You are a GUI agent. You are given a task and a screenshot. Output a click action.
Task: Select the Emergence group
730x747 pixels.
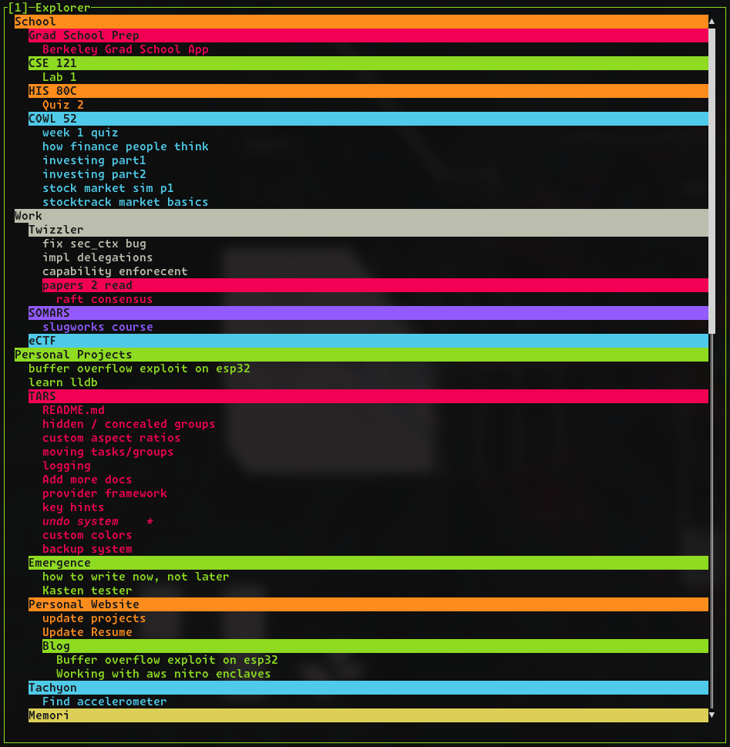coord(368,563)
